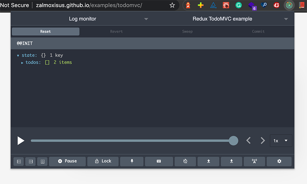307x184 pixels.
Task: Click the Sweep button
Action: [187, 31]
